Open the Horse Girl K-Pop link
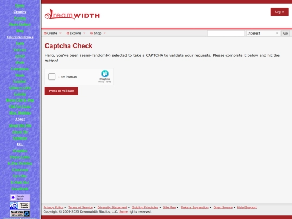This screenshot has height=219, width=292. pos(20,100)
